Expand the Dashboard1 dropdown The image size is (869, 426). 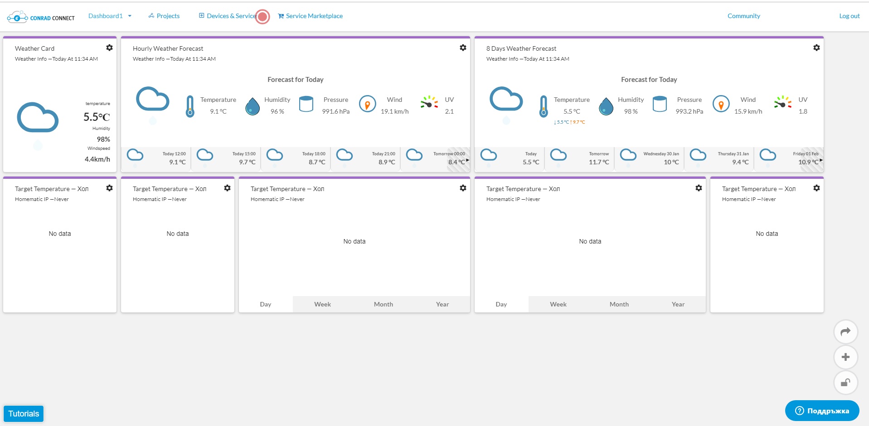110,16
